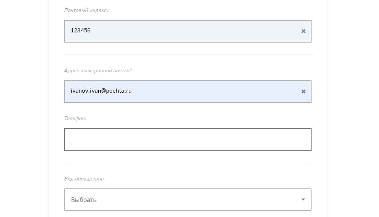The height and width of the screenshot is (217, 379).
Task: Clear the postal index field with X icon
Action: click(x=303, y=31)
